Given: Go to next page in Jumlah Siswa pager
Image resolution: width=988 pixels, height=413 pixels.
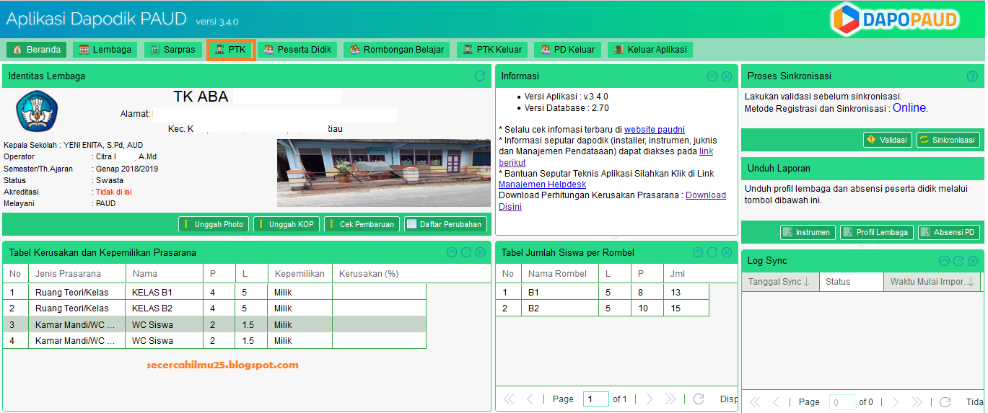Looking at the screenshot, I should coord(649,399).
